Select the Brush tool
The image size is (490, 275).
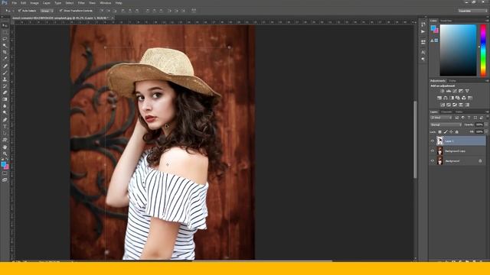point(5,73)
